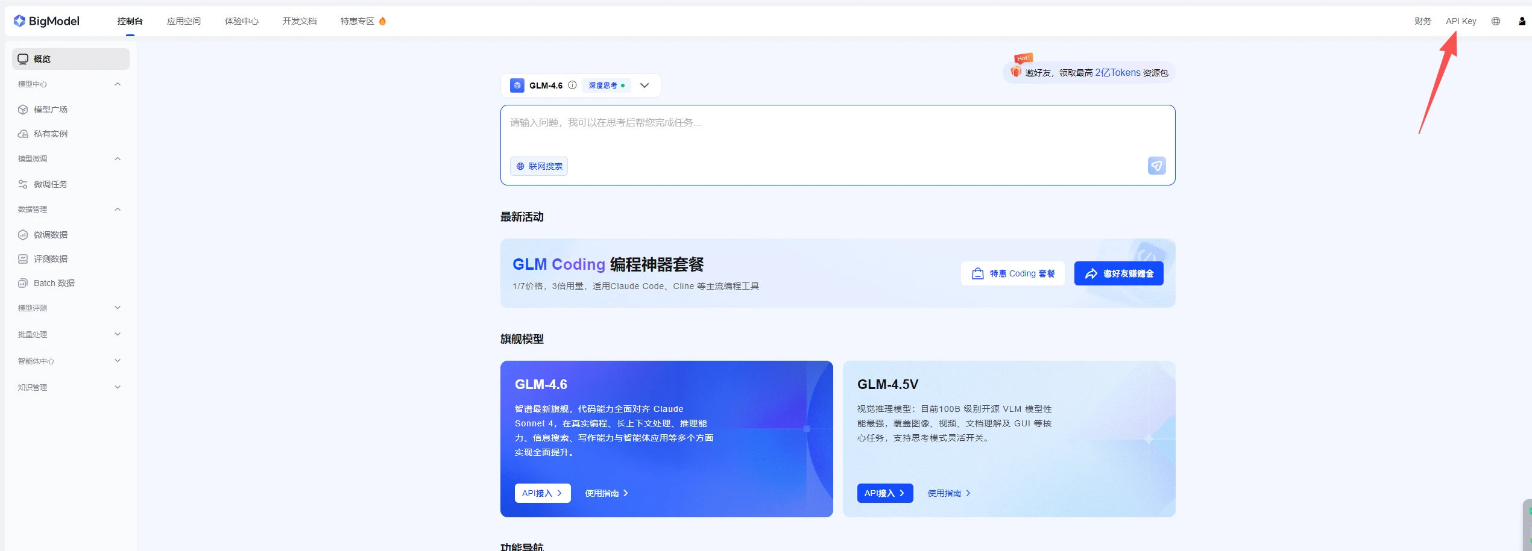Enable 联网搜索 web search
The height and width of the screenshot is (551, 1532).
point(538,166)
